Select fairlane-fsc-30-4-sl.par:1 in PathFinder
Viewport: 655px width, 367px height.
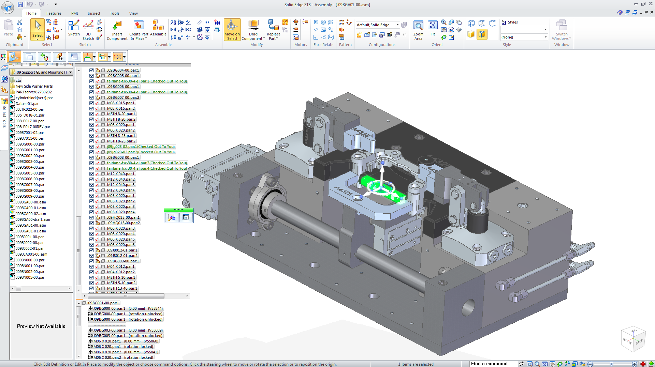tap(147, 81)
